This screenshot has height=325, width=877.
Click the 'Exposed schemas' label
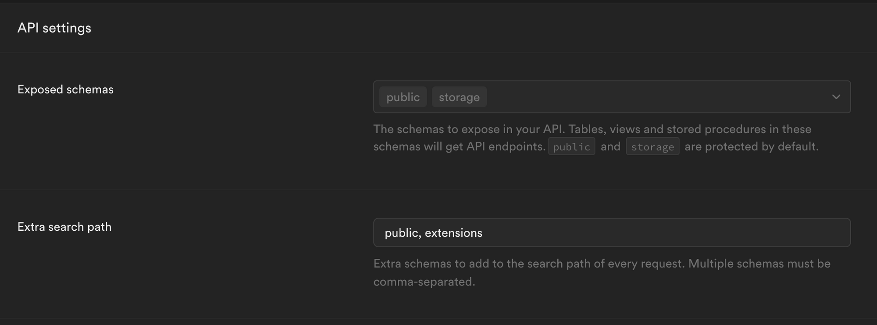(65, 89)
